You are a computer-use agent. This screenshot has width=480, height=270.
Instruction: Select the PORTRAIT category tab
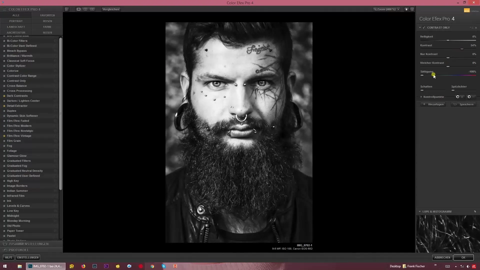pyautogui.click(x=16, y=21)
